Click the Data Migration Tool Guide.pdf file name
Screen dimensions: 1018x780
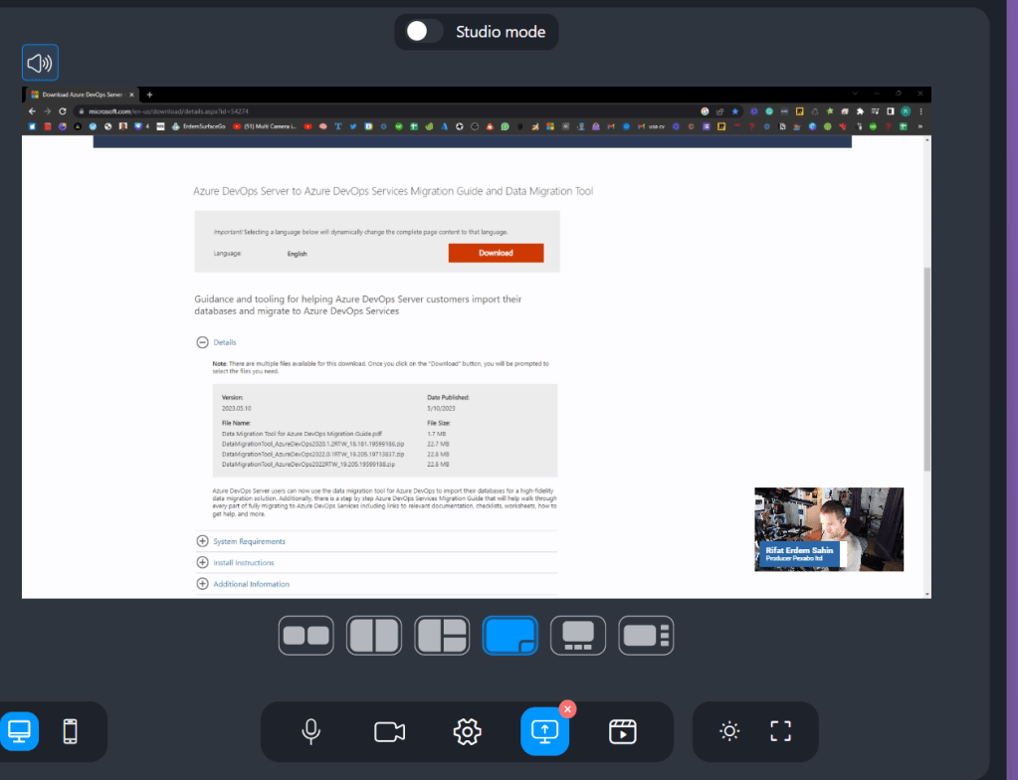pos(302,434)
